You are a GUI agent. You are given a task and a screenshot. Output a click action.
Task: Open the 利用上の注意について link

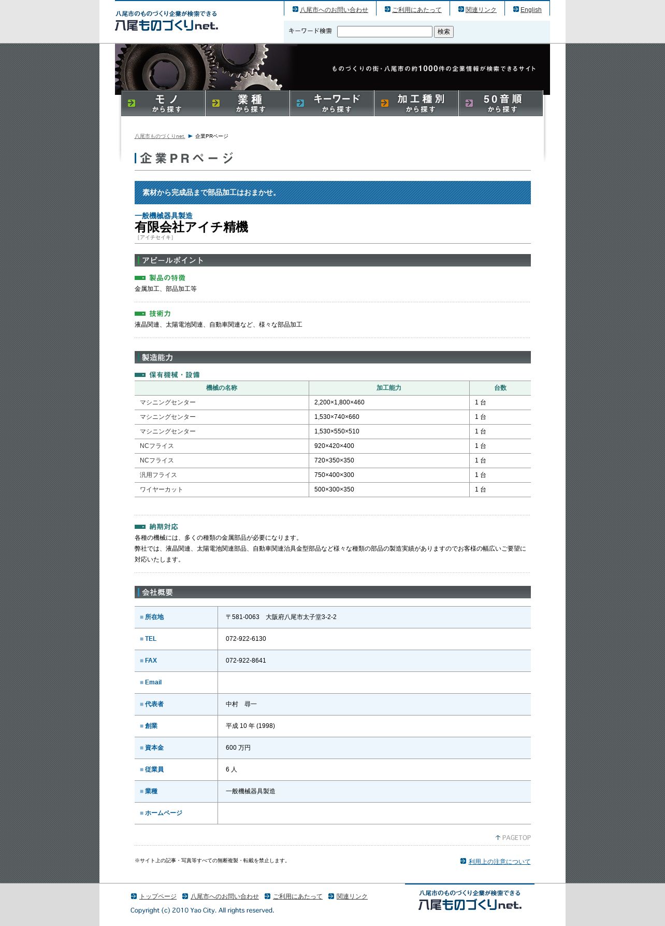tap(500, 862)
